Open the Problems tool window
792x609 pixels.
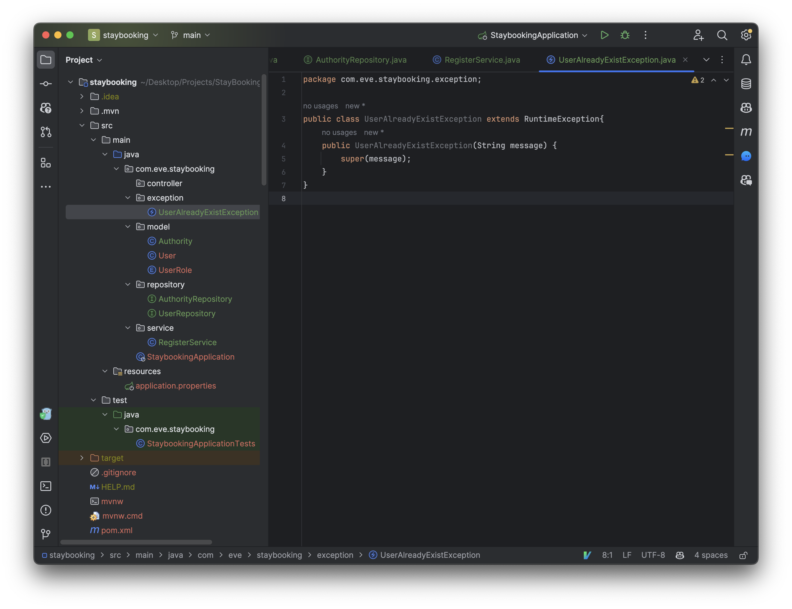[x=46, y=511]
